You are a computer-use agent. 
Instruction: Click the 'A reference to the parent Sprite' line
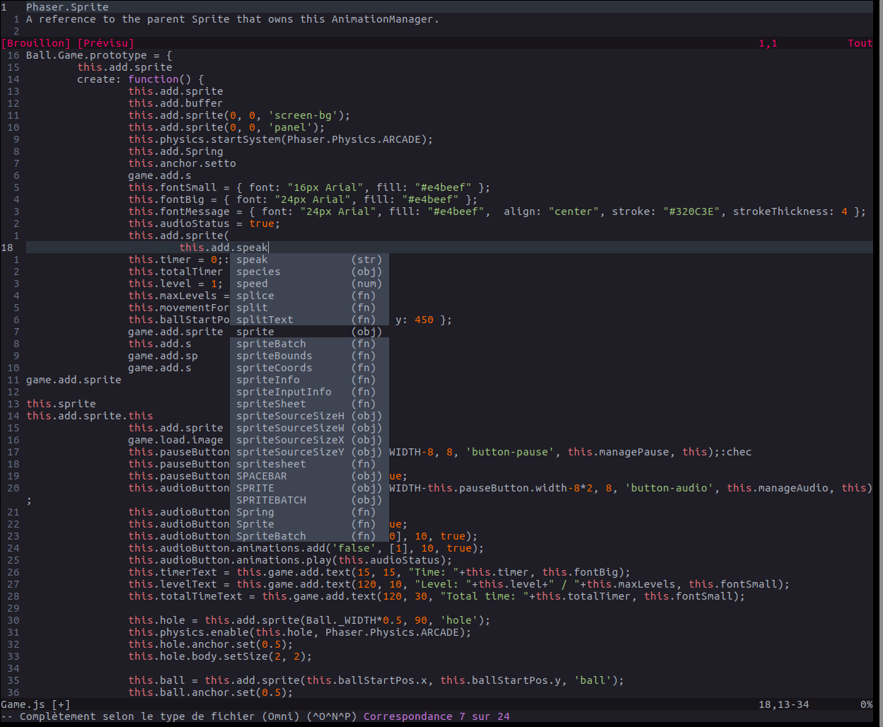[233, 19]
